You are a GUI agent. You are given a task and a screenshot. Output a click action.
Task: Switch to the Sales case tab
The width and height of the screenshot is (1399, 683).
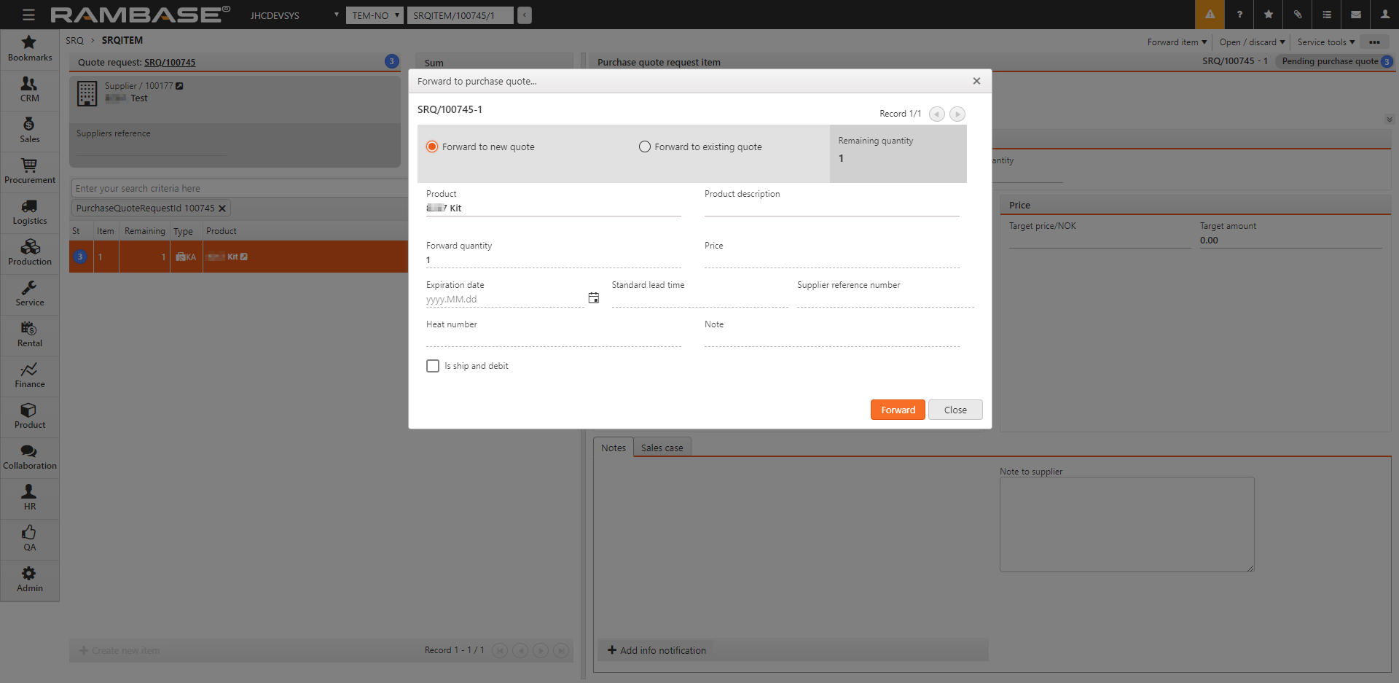pyautogui.click(x=662, y=448)
